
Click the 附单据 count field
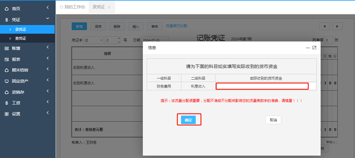(x=329, y=40)
